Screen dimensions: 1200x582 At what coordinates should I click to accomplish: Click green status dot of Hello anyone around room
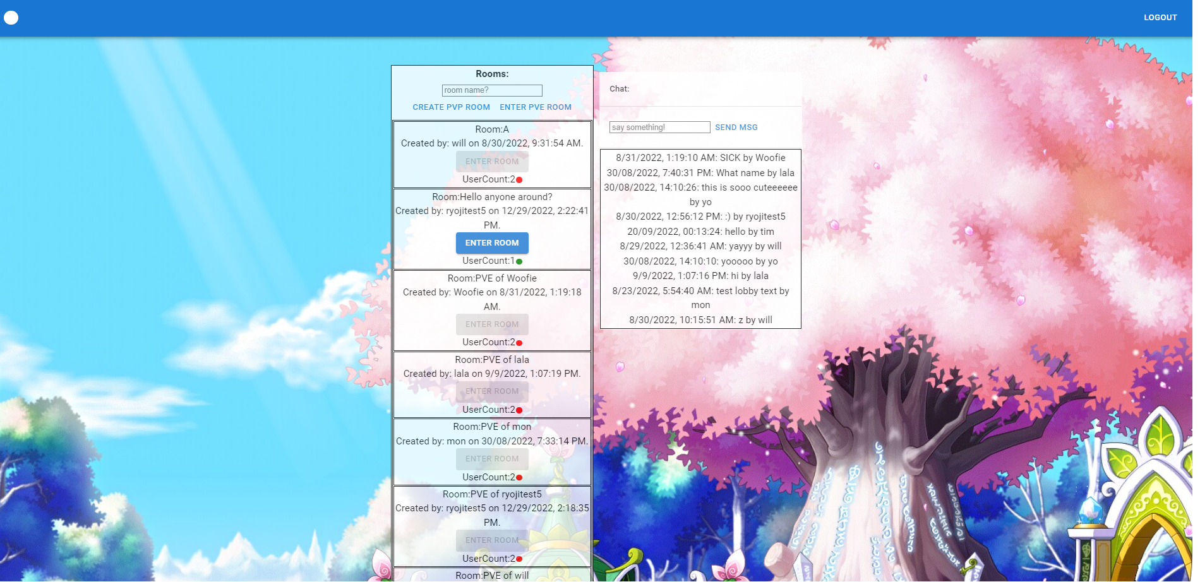[x=519, y=261]
